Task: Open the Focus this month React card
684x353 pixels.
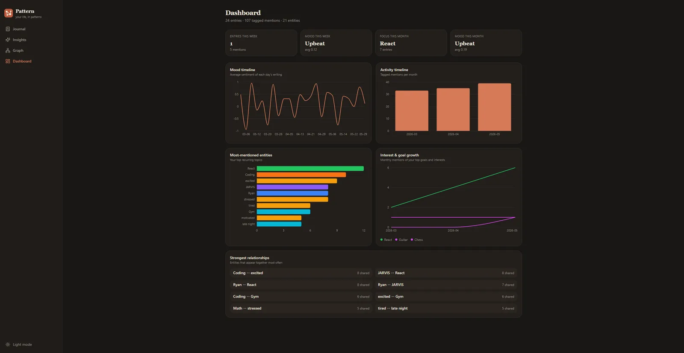Action: 411,43
